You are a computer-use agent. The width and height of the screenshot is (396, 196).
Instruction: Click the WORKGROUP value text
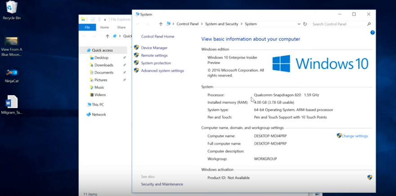[266, 159]
